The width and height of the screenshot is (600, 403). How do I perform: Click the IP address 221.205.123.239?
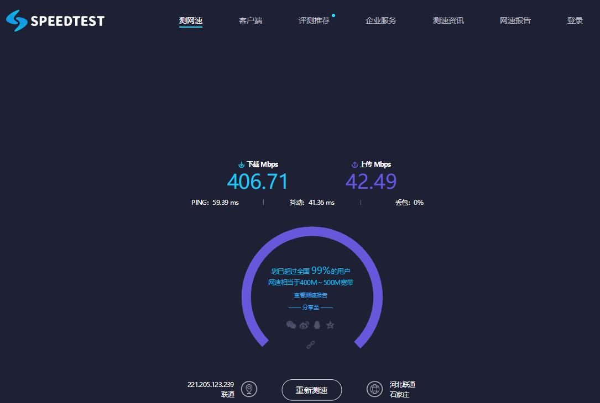(x=211, y=385)
